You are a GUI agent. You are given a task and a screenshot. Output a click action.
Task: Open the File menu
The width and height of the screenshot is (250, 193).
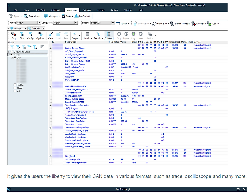(16, 10)
